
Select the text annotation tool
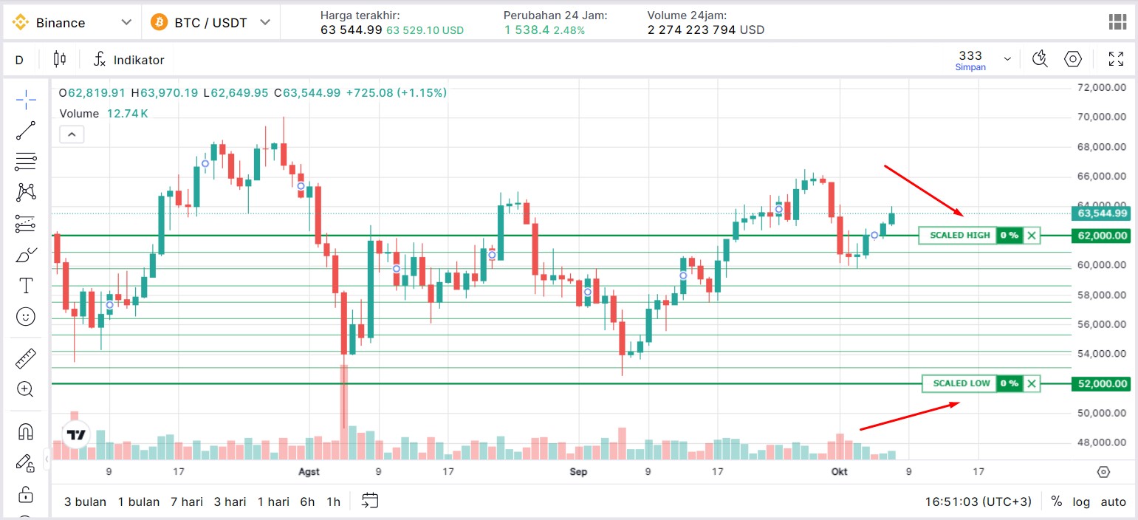point(26,285)
